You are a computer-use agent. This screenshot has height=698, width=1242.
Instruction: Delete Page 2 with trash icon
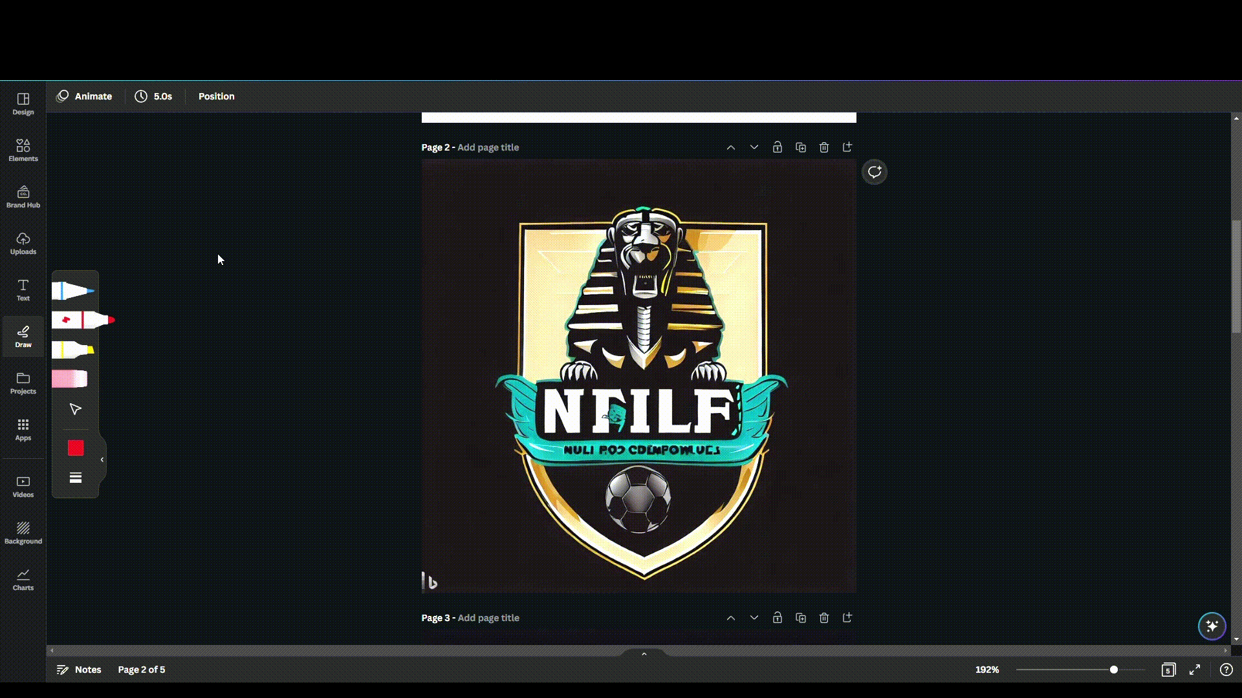coord(823,147)
